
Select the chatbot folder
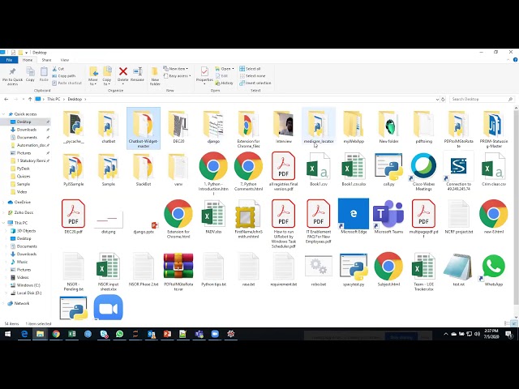pos(108,128)
